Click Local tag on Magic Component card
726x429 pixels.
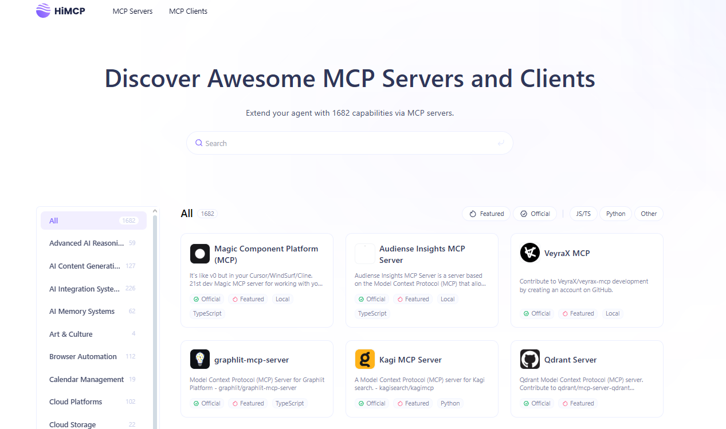pos(282,299)
